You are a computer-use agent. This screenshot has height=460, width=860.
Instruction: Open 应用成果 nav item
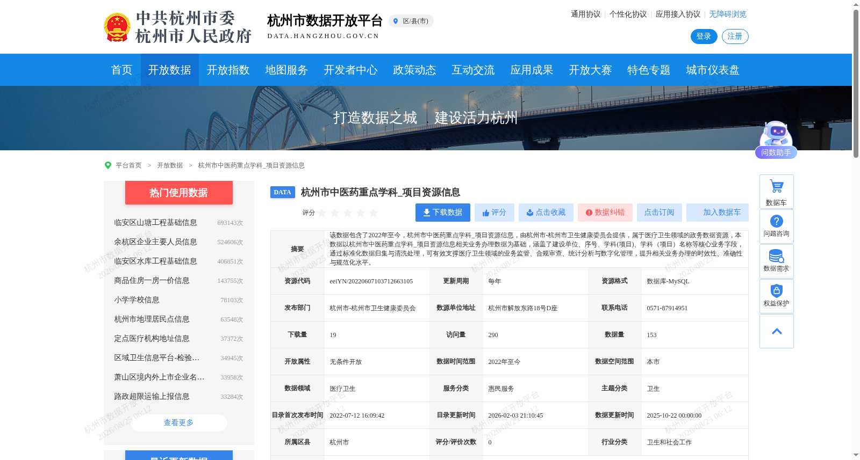pyautogui.click(x=532, y=70)
